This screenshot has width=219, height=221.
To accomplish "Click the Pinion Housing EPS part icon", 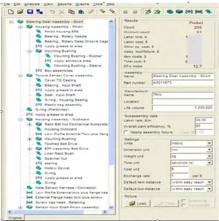I will coord(38,31).
